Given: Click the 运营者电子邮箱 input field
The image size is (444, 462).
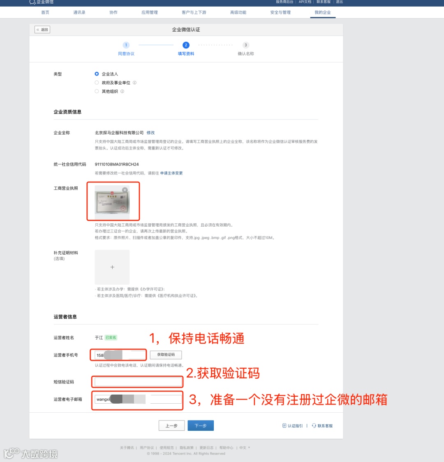Looking at the screenshot, I should (x=138, y=399).
